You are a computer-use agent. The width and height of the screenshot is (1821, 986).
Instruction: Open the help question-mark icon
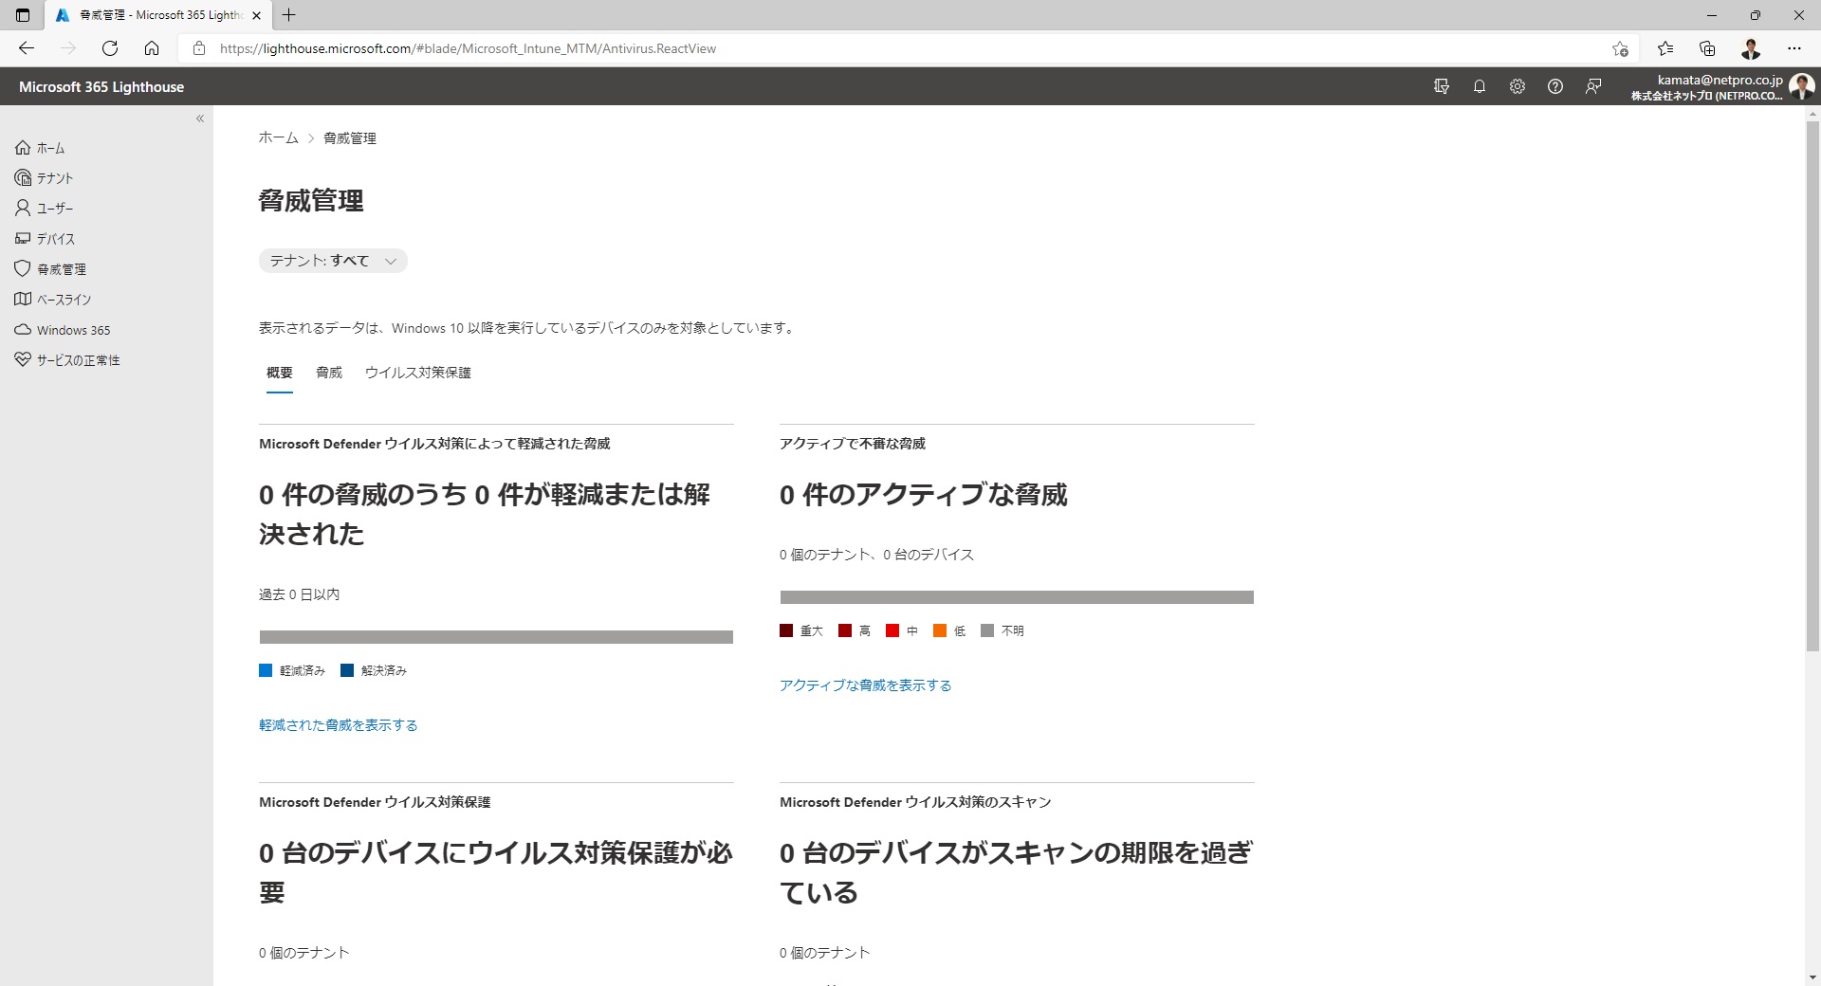pos(1554,86)
